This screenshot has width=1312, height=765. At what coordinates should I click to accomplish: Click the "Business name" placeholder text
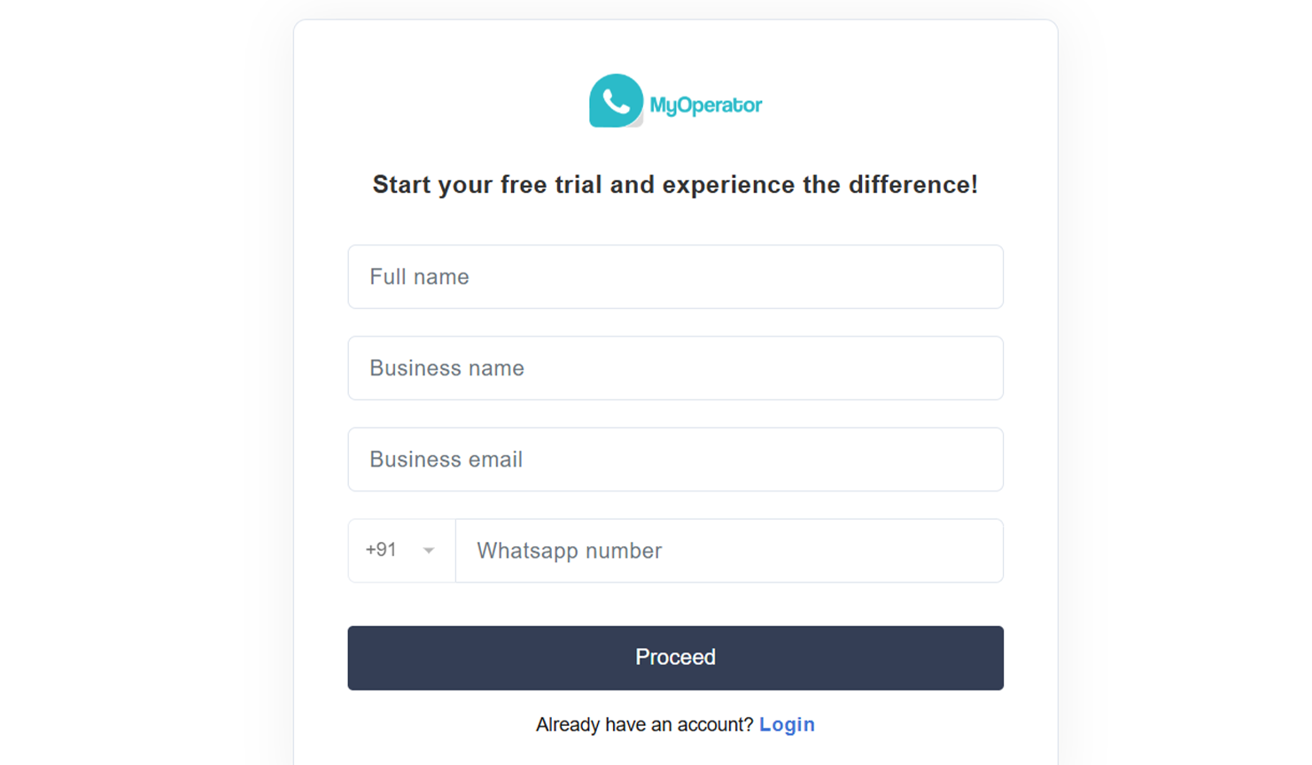[446, 368]
